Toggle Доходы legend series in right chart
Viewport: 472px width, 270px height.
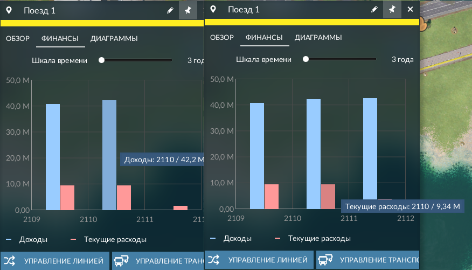(231, 238)
